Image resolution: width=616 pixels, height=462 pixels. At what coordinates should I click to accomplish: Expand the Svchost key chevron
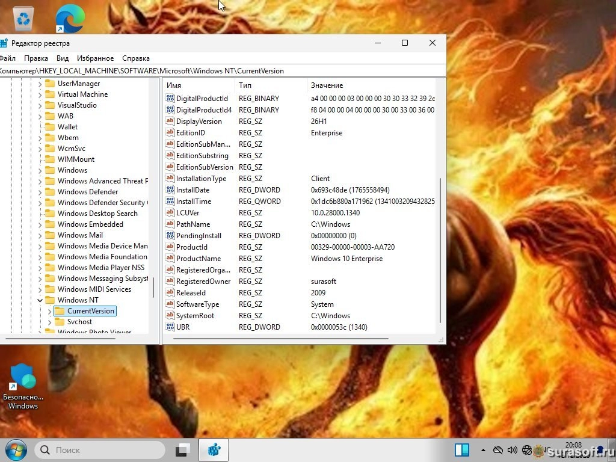tap(49, 322)
